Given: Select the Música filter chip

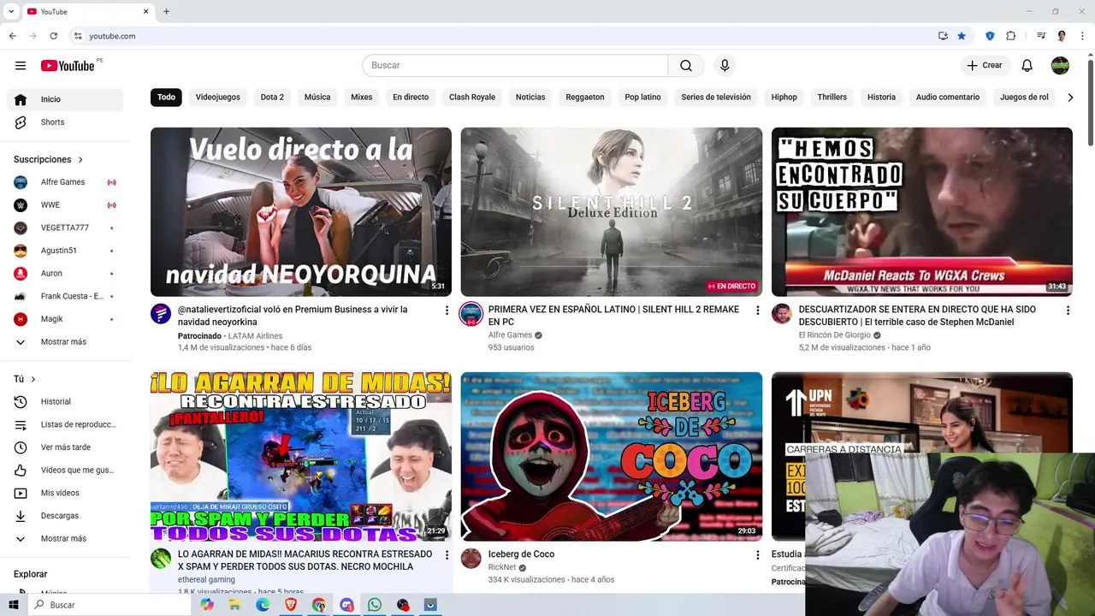Looking at the screenshot, I should pyautogui.click(x=317, y=98).
